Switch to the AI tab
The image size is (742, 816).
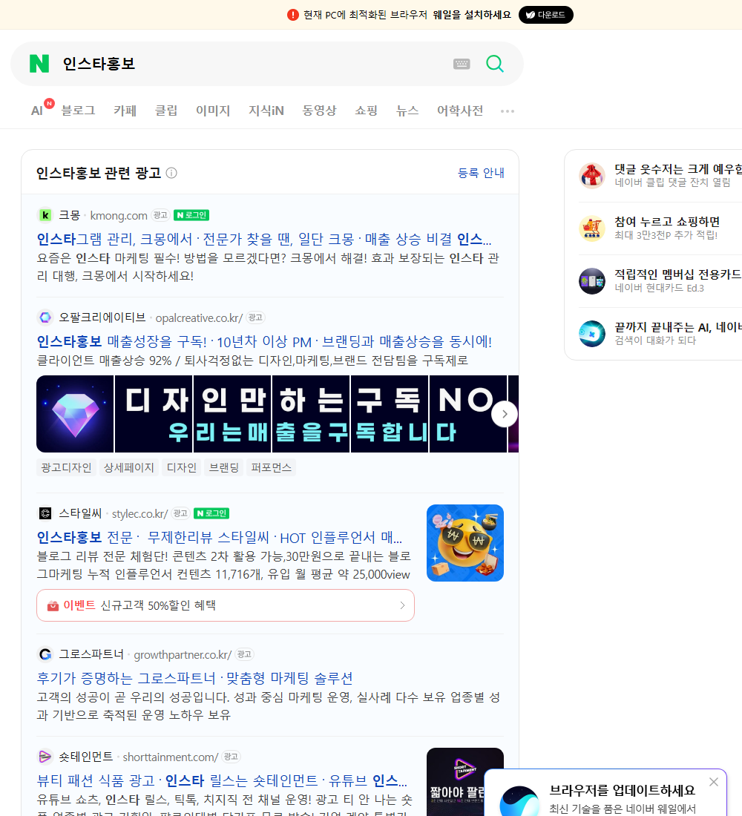37,111
